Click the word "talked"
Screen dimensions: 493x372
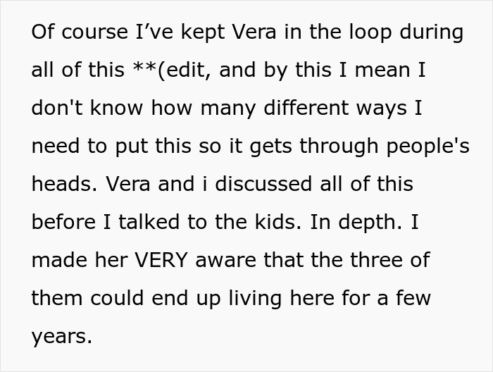pyautogui.click(x=149, y=222)
